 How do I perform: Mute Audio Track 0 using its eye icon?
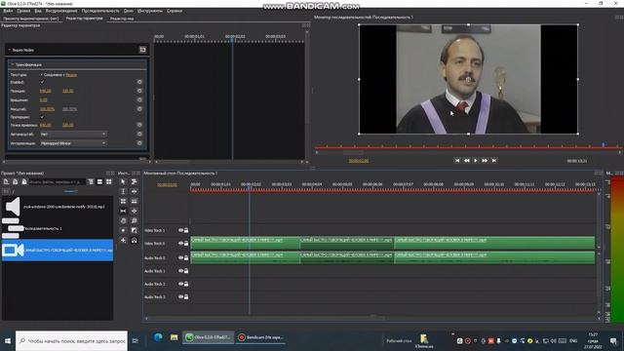point(180,257)
